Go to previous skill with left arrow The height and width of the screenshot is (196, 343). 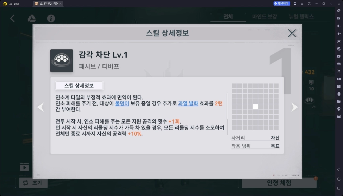coord(40,107)
